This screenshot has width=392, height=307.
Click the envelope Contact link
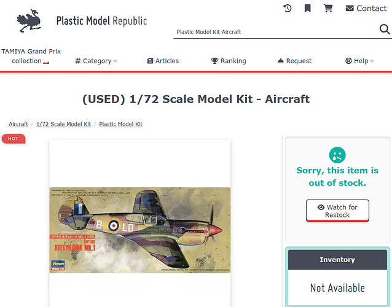[366, 8]
